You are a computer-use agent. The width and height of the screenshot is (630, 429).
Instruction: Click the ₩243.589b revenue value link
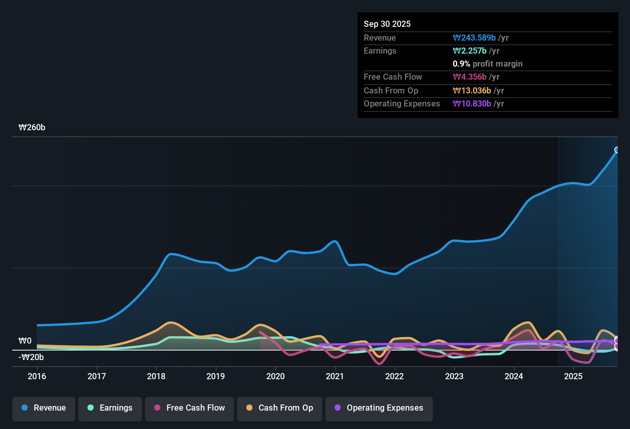coord(475,38)
